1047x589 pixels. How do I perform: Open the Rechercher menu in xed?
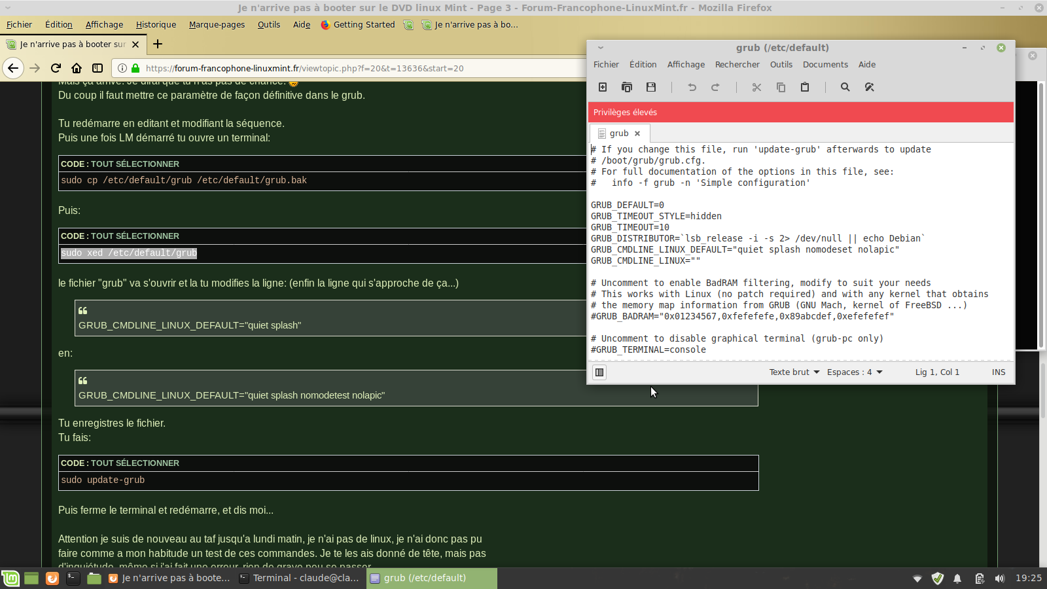tap(737, 65)
